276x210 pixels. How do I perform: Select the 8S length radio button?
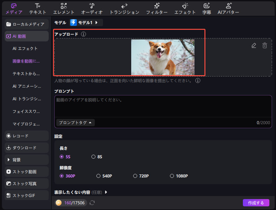tap(93, 157)
